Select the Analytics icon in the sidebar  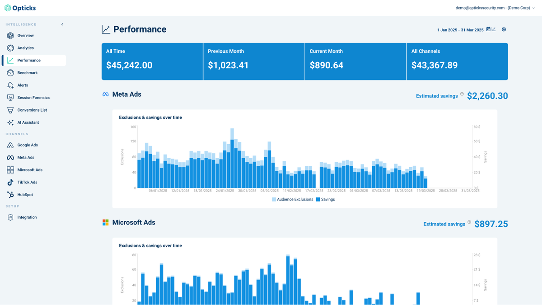tap(10, 47)
